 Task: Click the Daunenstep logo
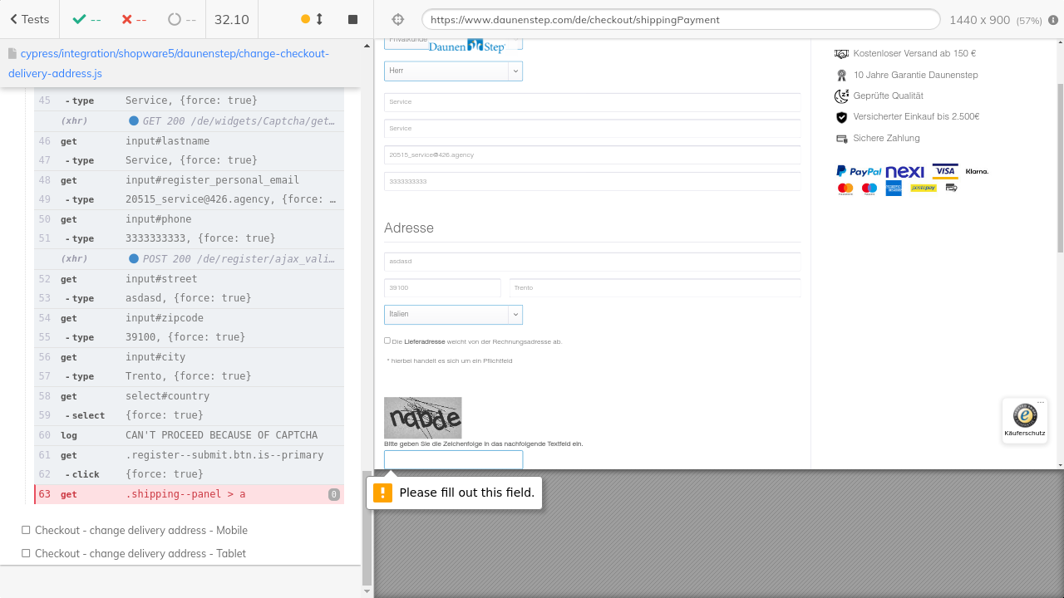pyautogui.click(x=467, y=47)
